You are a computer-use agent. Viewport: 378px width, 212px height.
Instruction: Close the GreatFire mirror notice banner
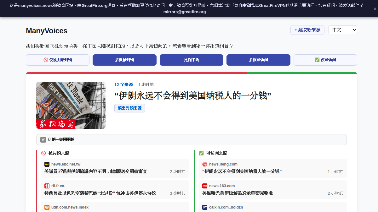[x=375, y=9]
